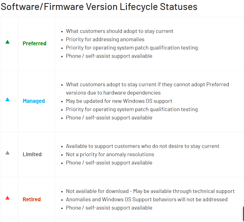Click Preferred row's 'Phone / self-assist support available'
Screen dimensions: 244x222
point(109,56)
